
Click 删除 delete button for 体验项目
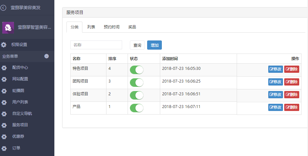[292, 95]
